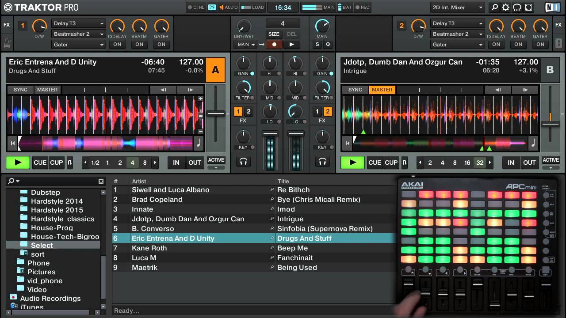Screen dimensions: 566x318
Task: Set Deck A as MASTER
Action: pyautogui.click(x=47, y=90)
